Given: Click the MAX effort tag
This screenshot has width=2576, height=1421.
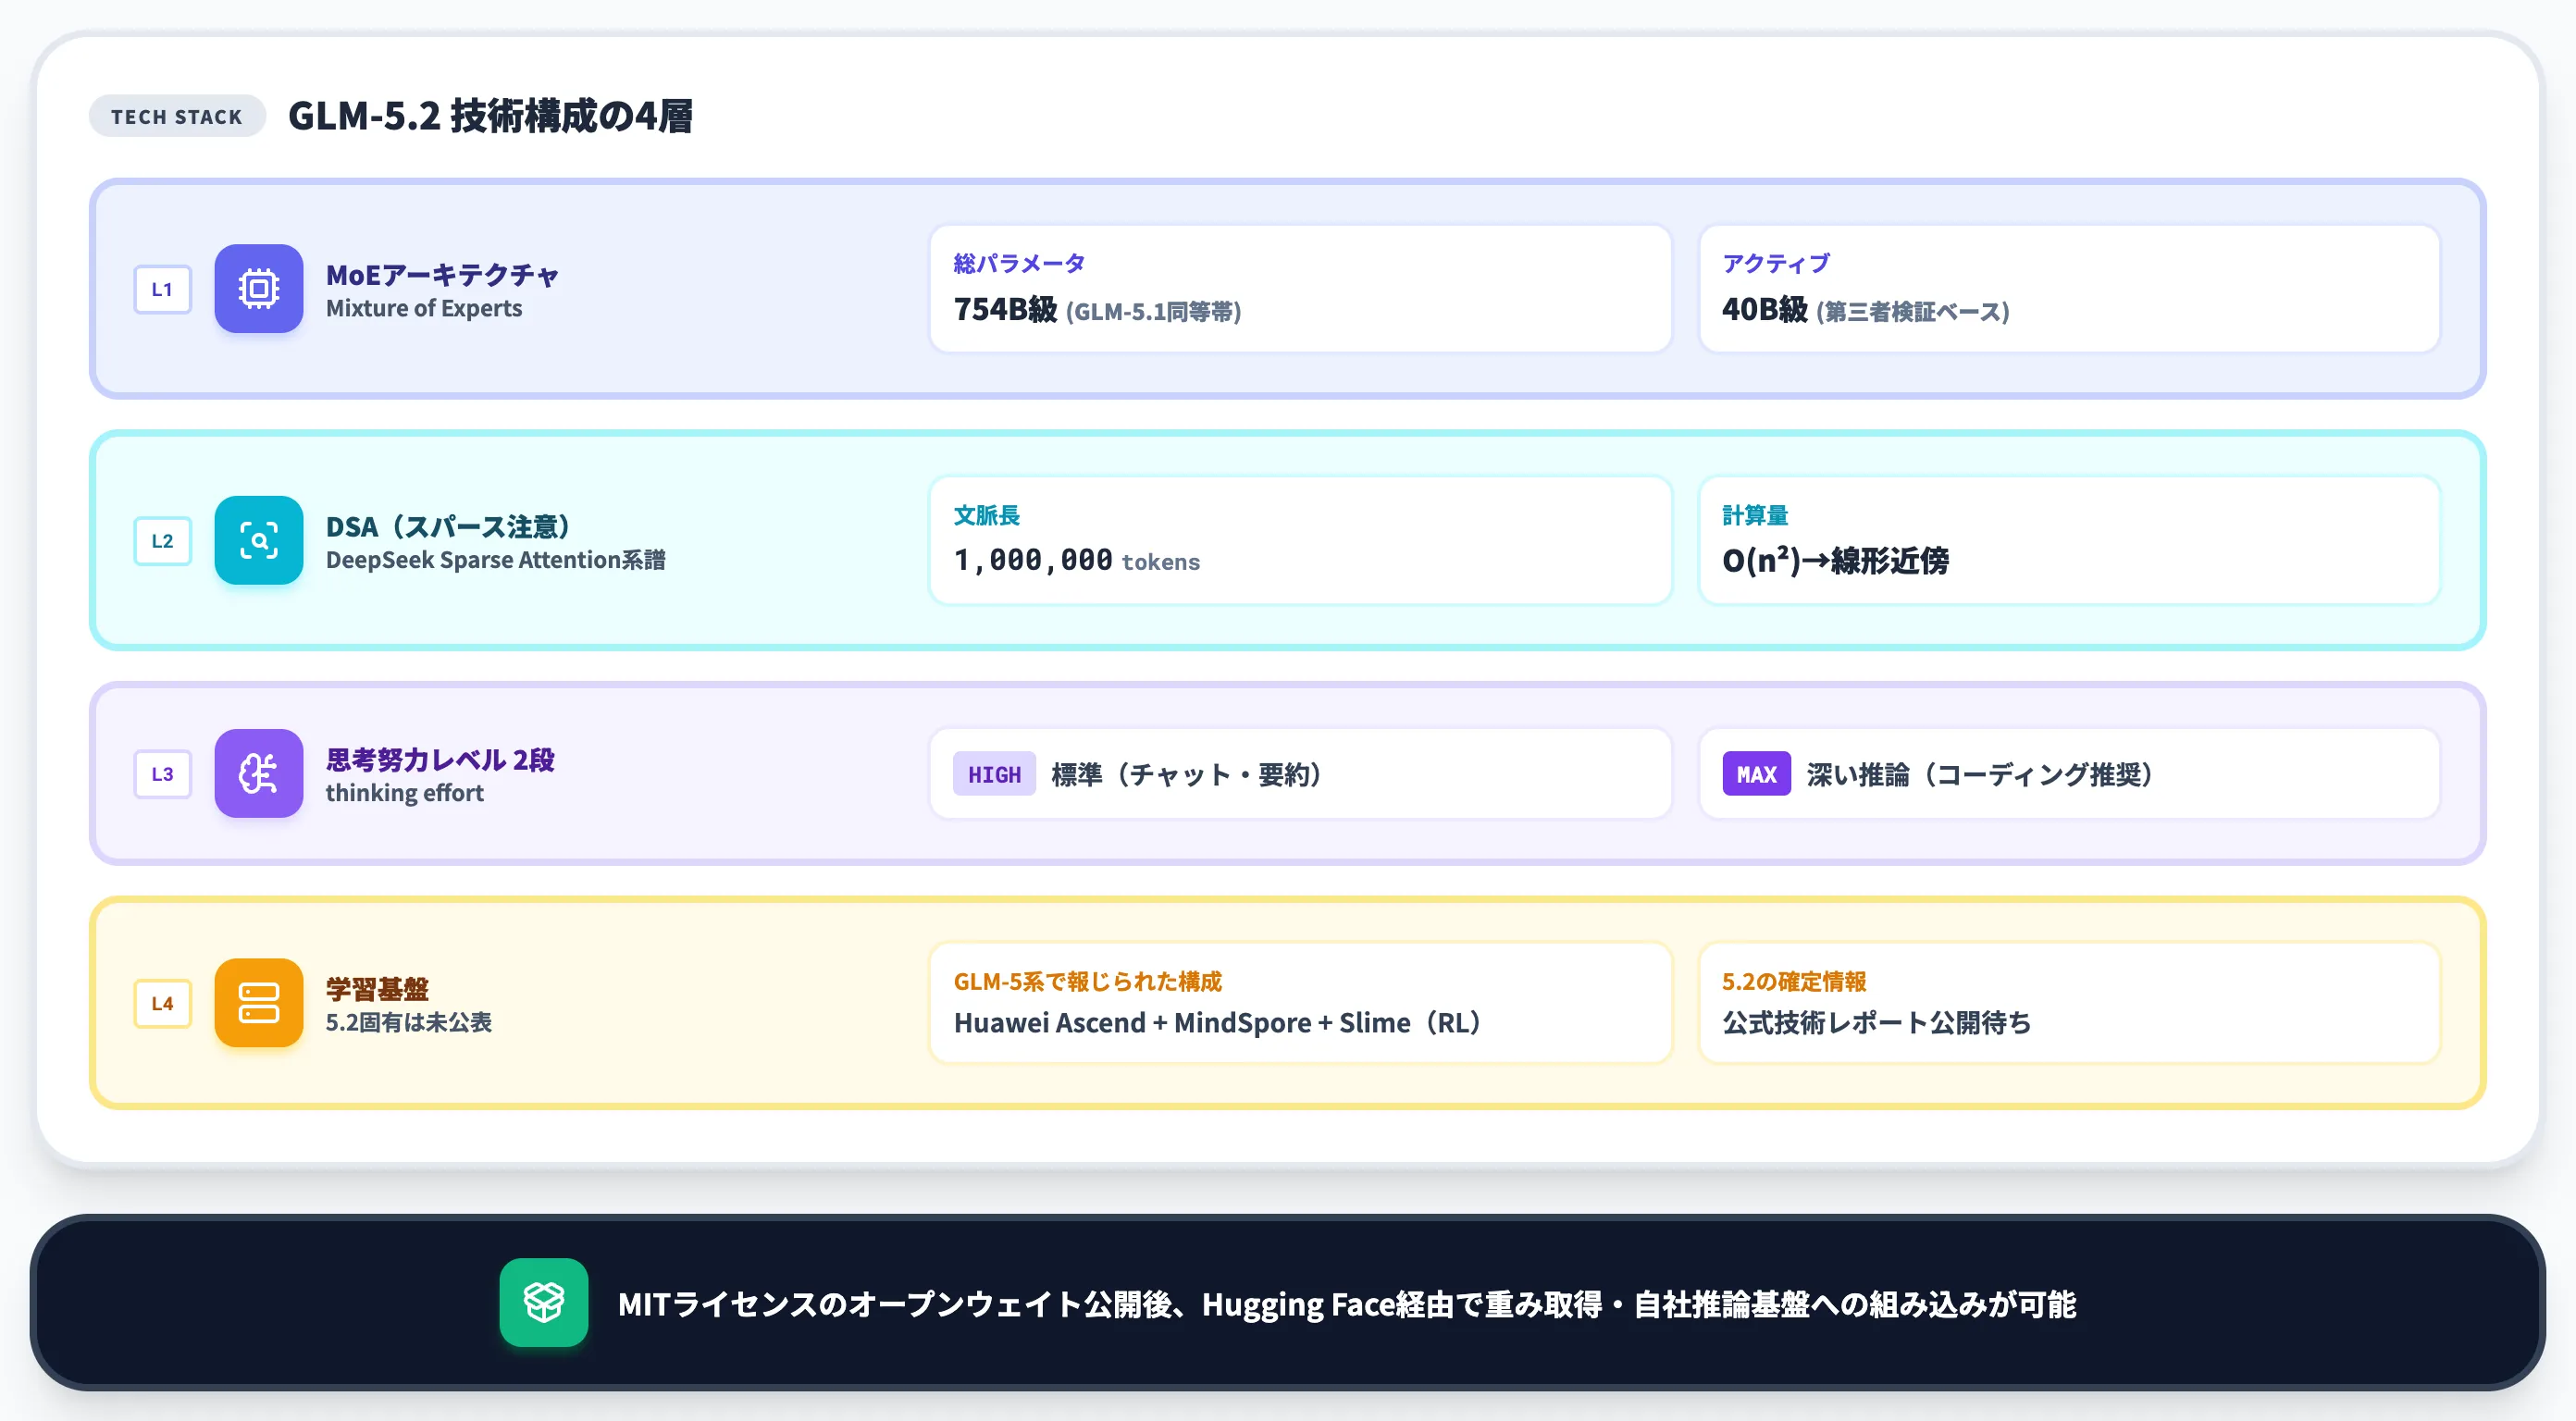Looking at the screenshot, I should tap(1756, 774).
